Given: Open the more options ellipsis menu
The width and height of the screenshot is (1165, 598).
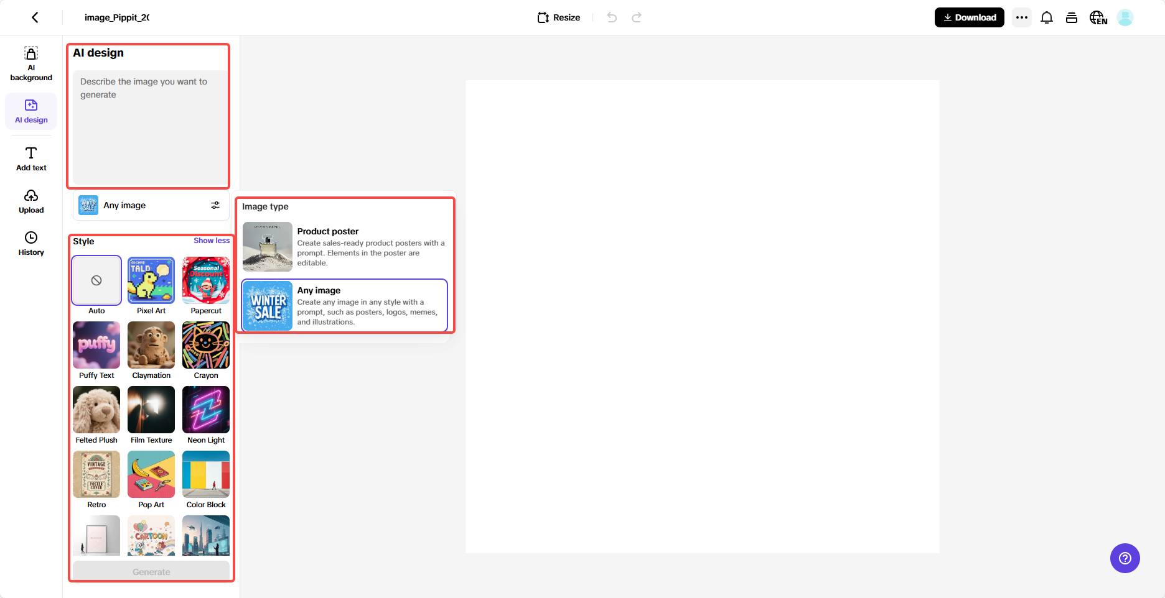Looking at the screenshot, I should click(1022, 17).
